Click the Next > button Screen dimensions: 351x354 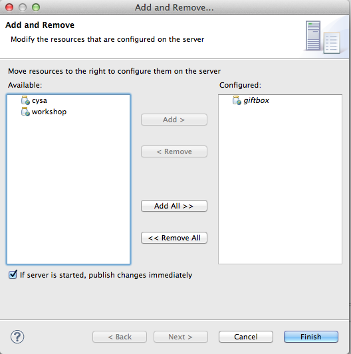click(x=181, y=337)
